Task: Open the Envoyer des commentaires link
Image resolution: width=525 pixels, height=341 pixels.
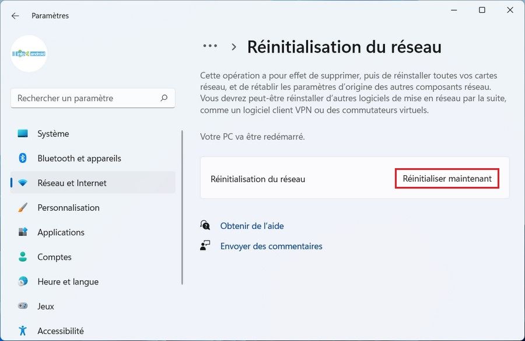Action: click(271, 246)
